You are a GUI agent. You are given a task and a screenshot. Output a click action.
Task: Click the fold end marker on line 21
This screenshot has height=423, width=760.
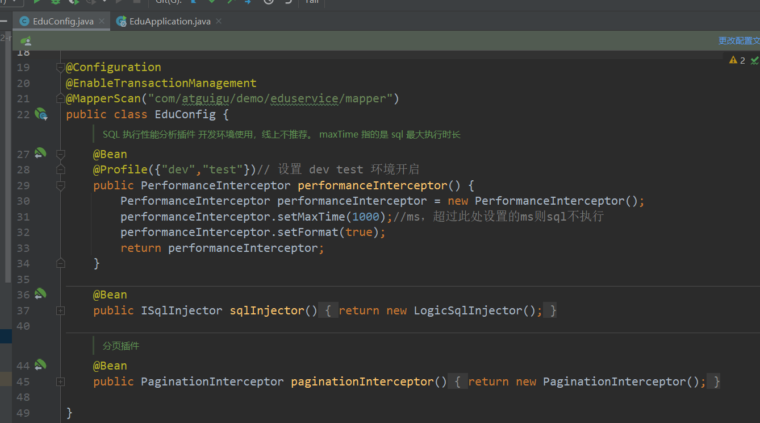[61, 98]
